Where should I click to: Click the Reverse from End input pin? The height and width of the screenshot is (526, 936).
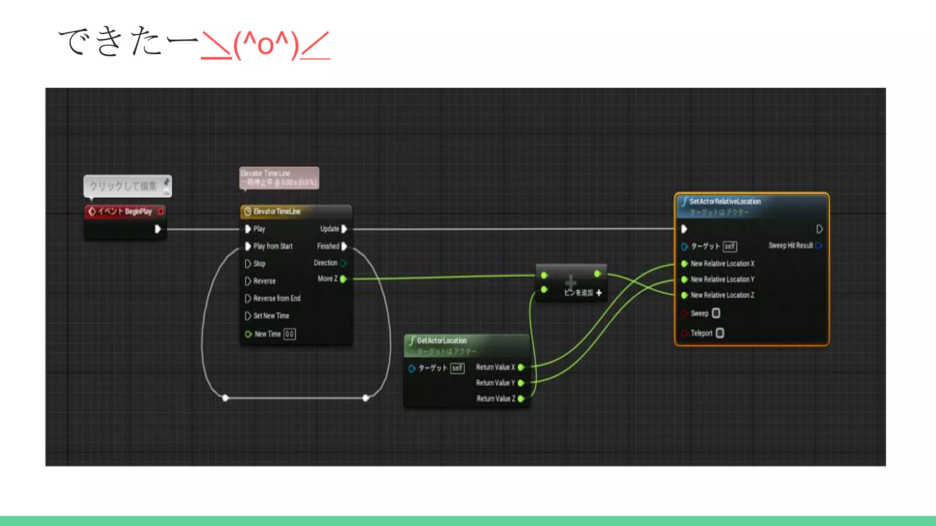(x=248, y=298)
